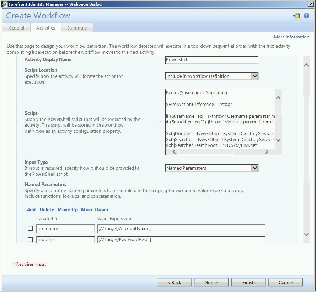The image size is (316, 292).
Task: Click the script box scroll right arrow
Action: point(267,152)
